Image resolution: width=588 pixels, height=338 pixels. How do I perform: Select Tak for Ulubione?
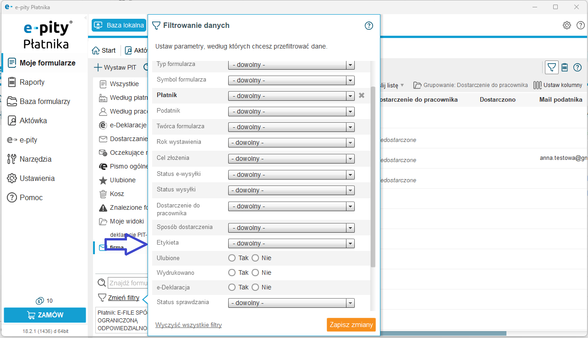coord(232,258)
